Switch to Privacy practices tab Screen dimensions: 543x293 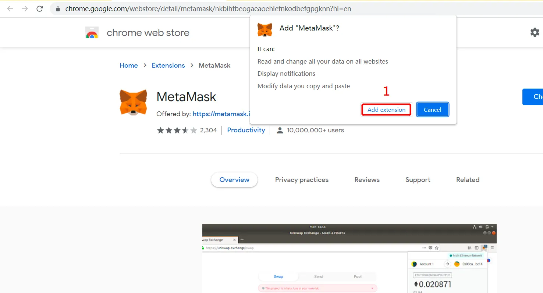pos(302,180)
